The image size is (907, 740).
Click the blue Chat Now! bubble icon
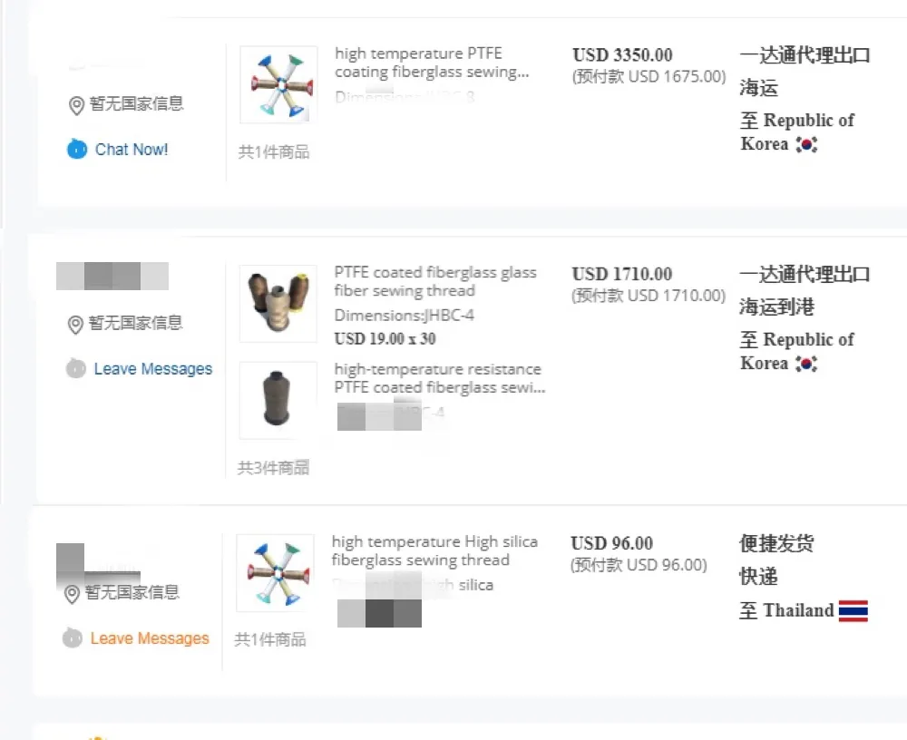coord(77,149)
